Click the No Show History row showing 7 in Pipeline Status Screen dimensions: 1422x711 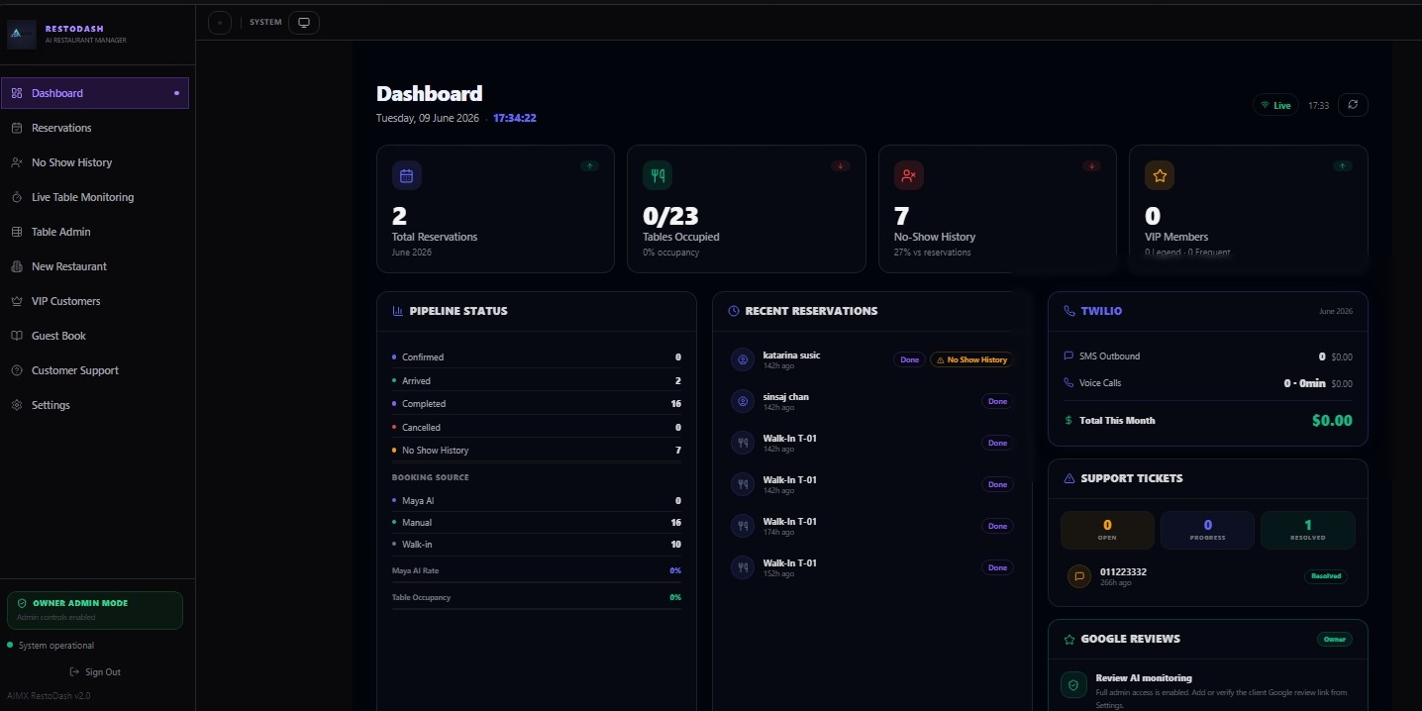537,451
